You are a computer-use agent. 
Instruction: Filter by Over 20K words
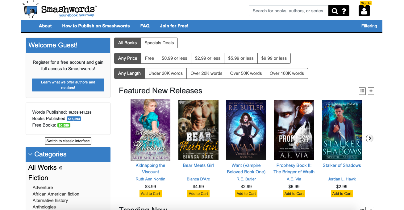206,73
